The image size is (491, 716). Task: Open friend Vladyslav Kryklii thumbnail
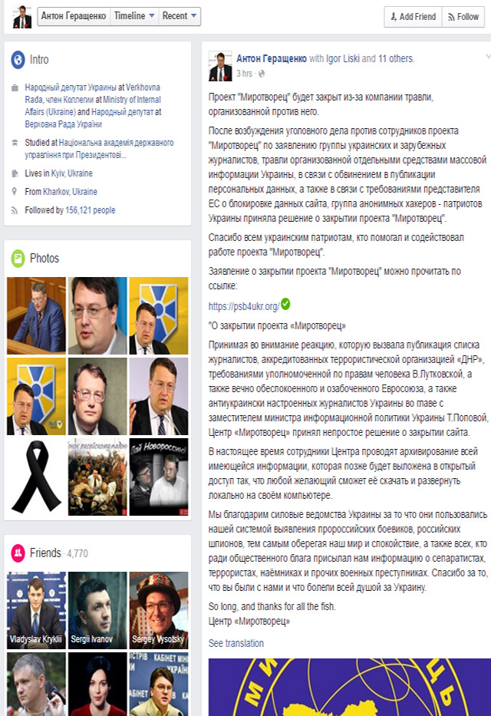pyautogui.click(x=36, y=610)
